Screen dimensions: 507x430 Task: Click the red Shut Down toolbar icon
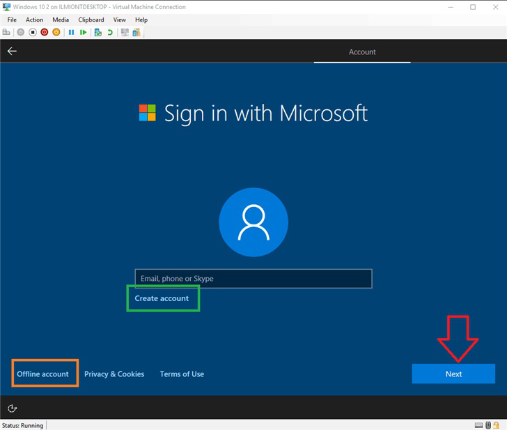[44, 32]
